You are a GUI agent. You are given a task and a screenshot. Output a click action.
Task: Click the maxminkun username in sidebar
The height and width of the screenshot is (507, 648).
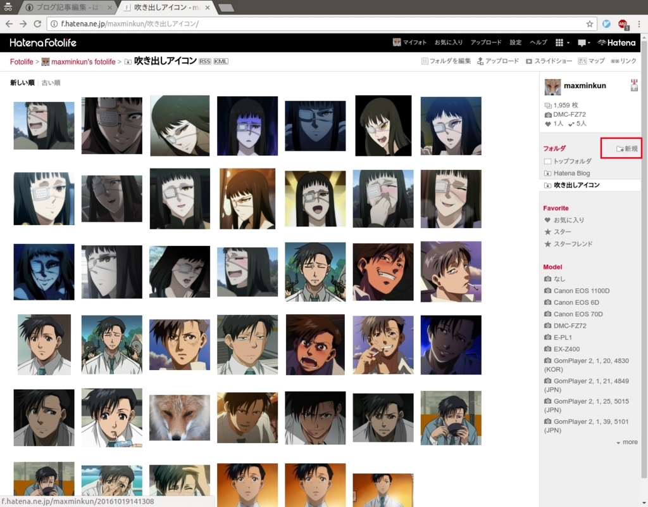(x=585, y=86)
